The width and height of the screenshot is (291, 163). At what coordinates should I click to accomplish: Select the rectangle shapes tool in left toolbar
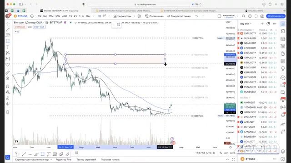pyautogui.click(x=8, y=41)
